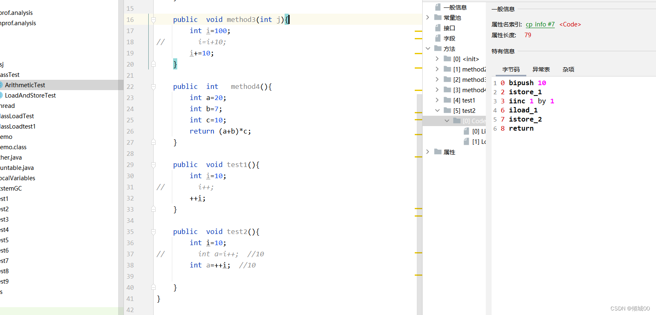Expand the [2] method3 node

click(437, 79)
